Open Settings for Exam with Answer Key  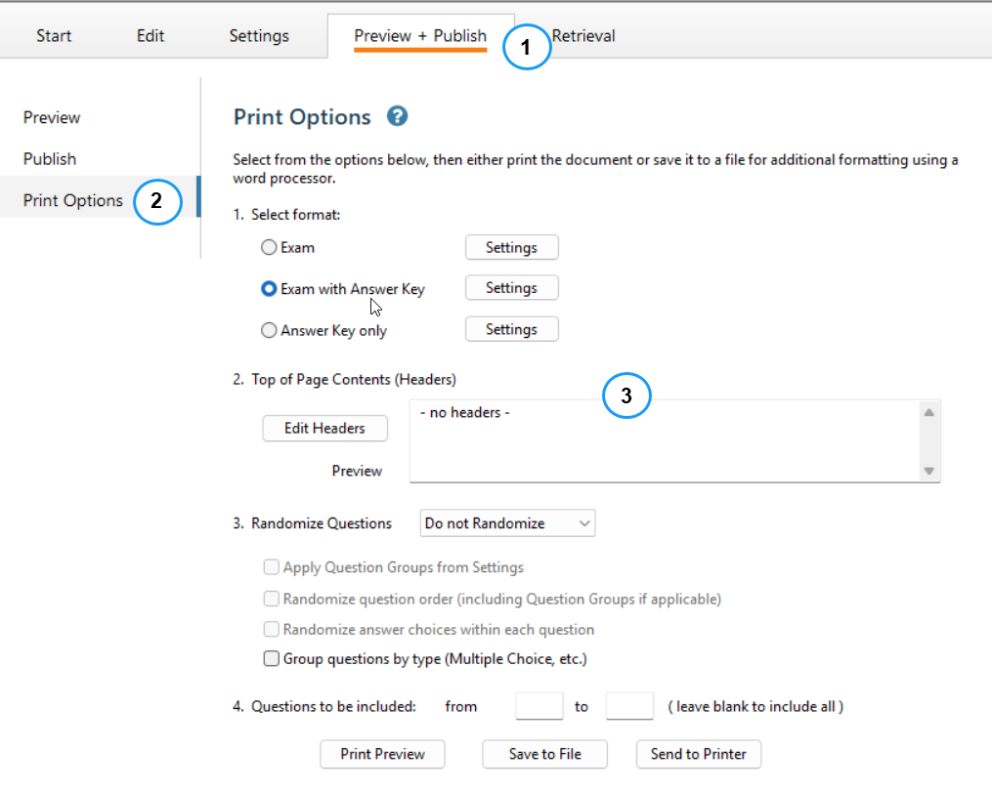[511, 287]
